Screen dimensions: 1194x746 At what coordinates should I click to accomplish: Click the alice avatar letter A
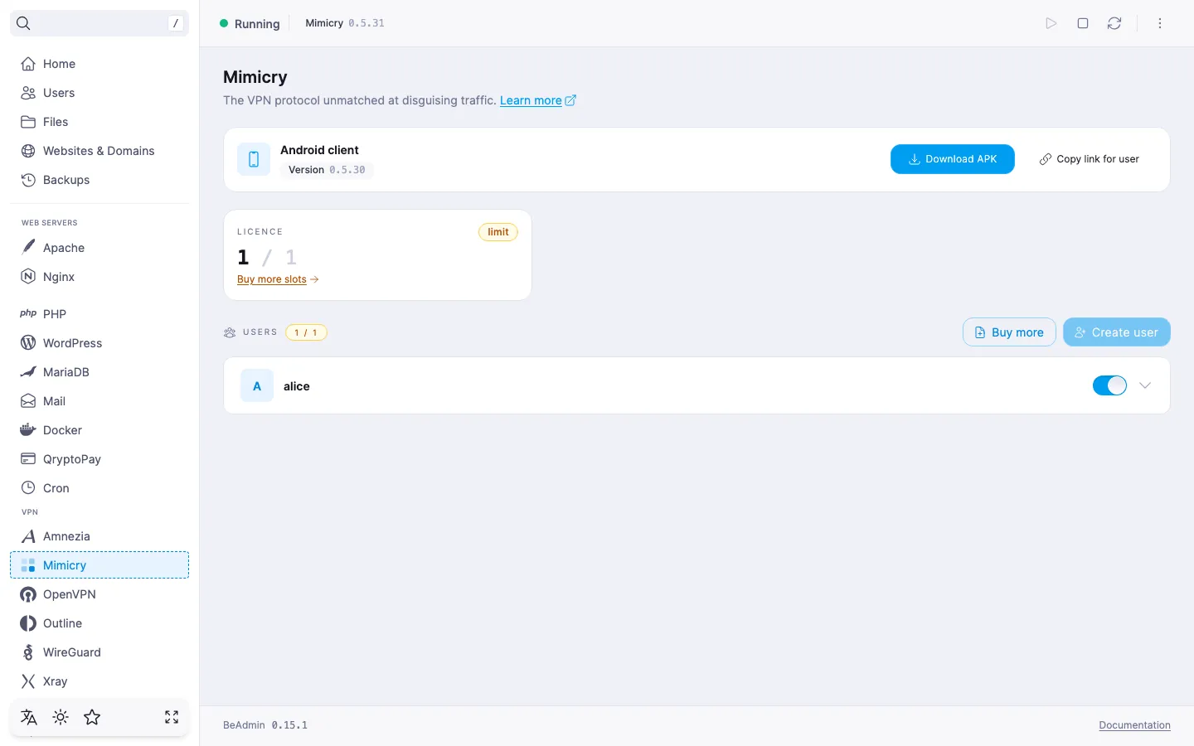tap(257, 386)
